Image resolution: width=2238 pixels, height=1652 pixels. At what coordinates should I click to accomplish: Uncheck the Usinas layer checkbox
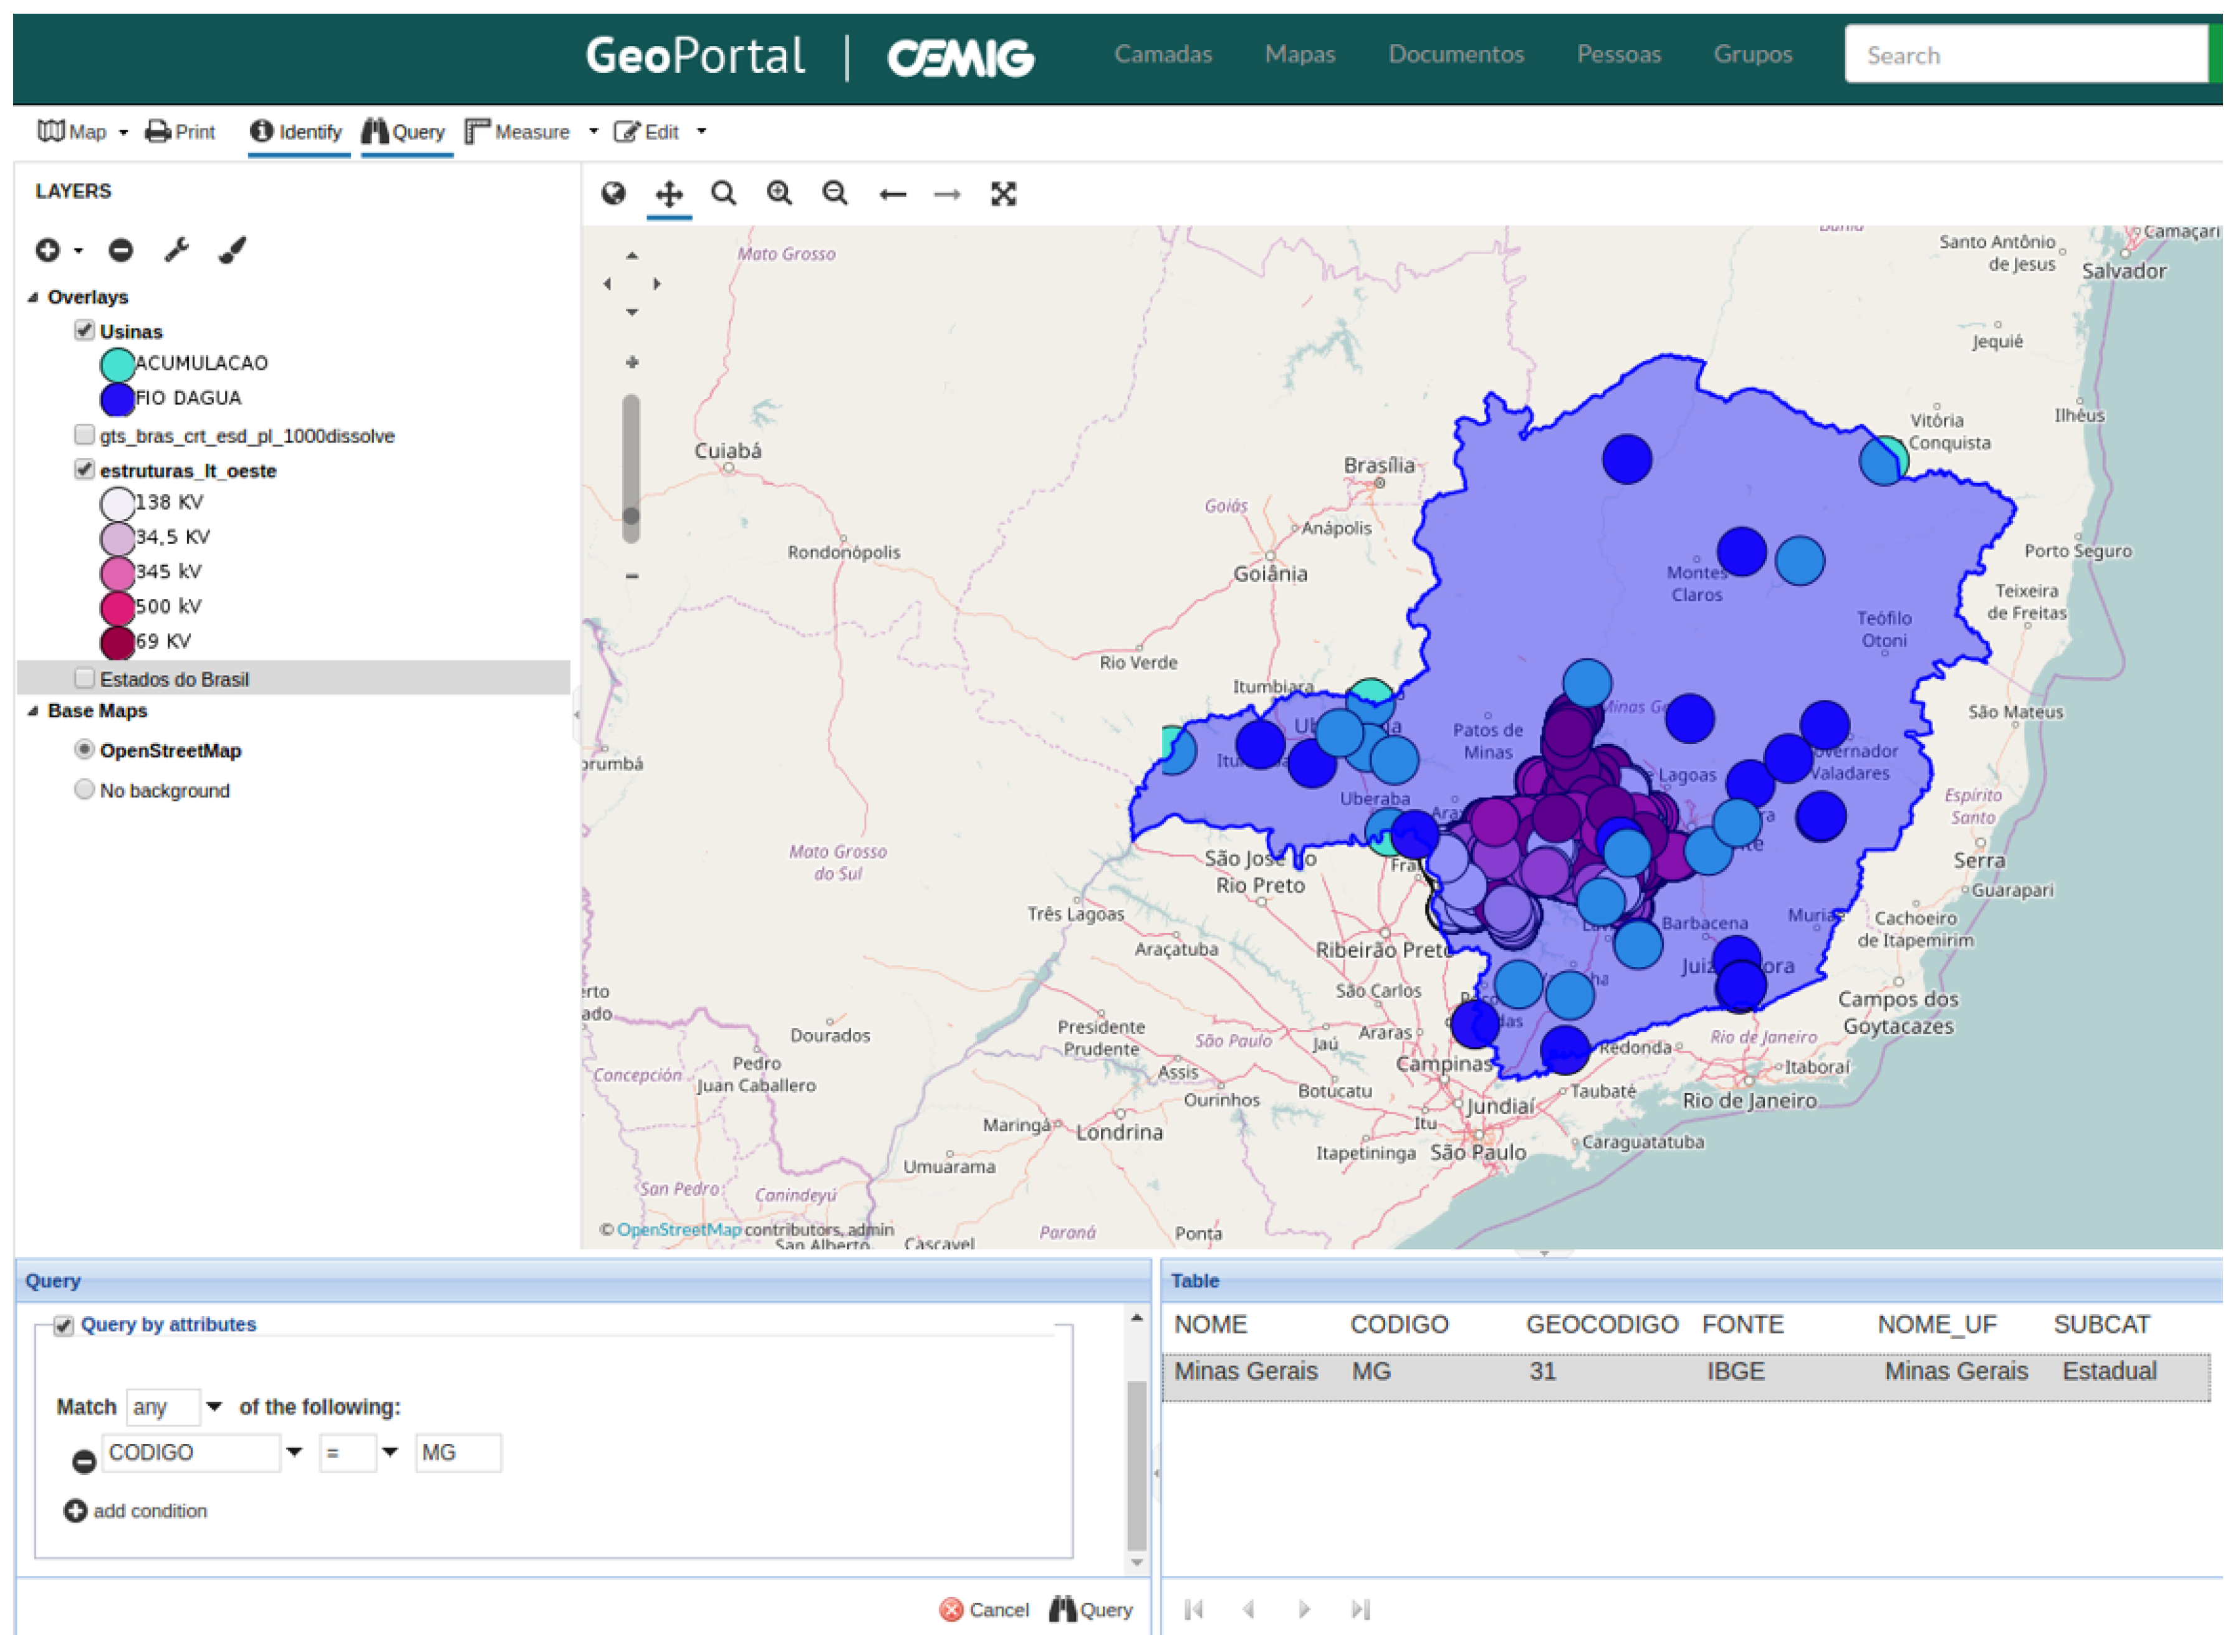[x=85, y=331]
